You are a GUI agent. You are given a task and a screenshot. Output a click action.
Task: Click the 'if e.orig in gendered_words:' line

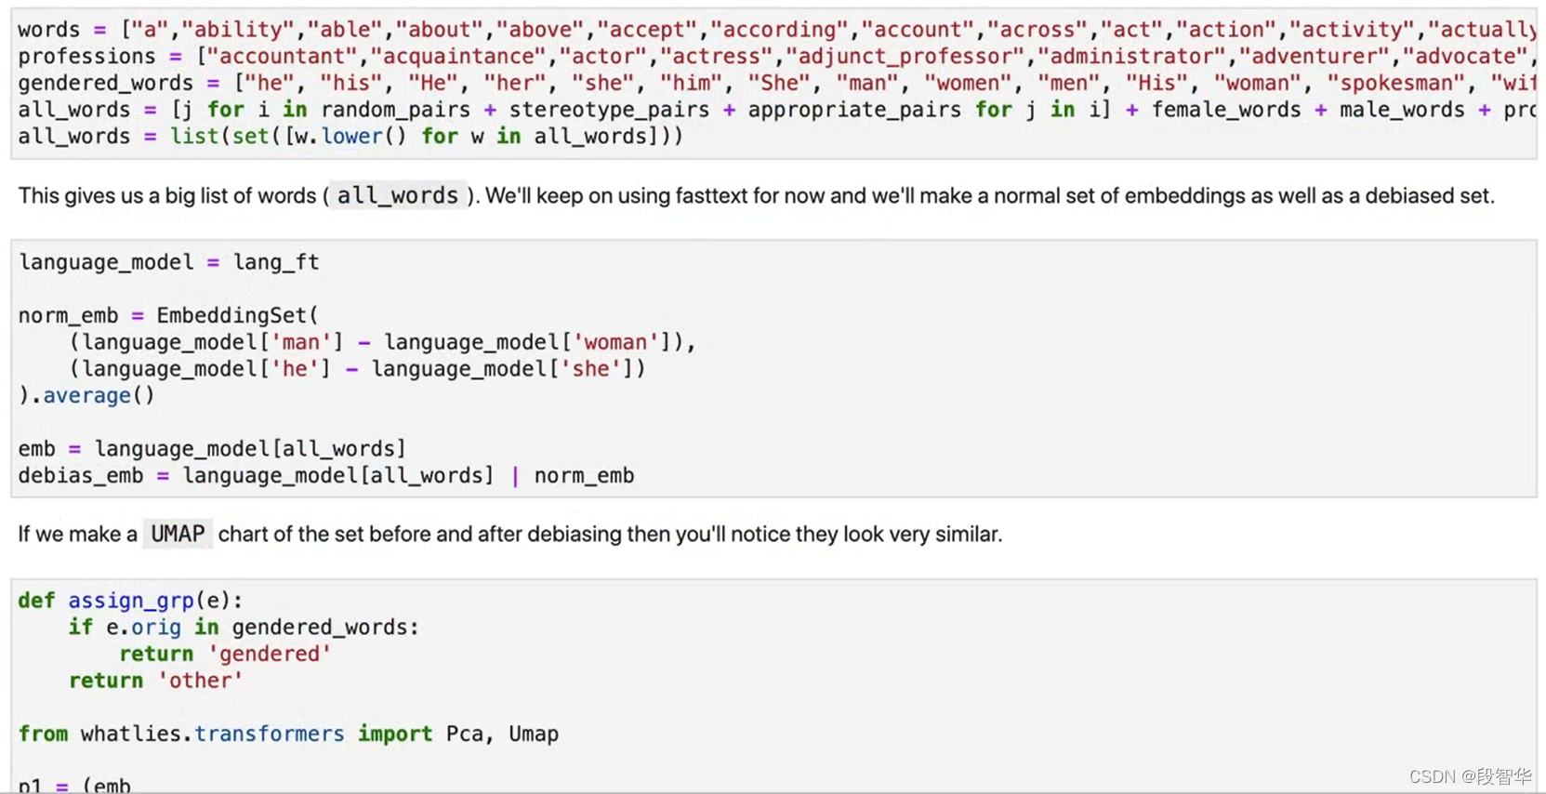(244, 628)
